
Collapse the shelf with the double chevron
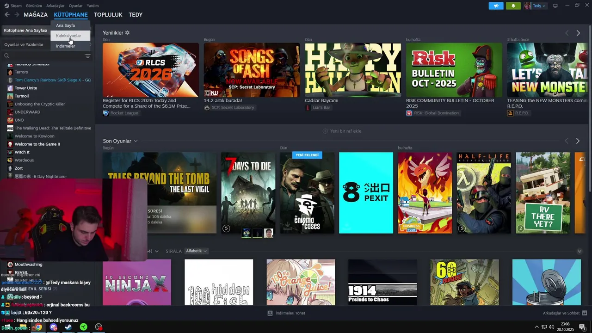(x=580, y=251)
